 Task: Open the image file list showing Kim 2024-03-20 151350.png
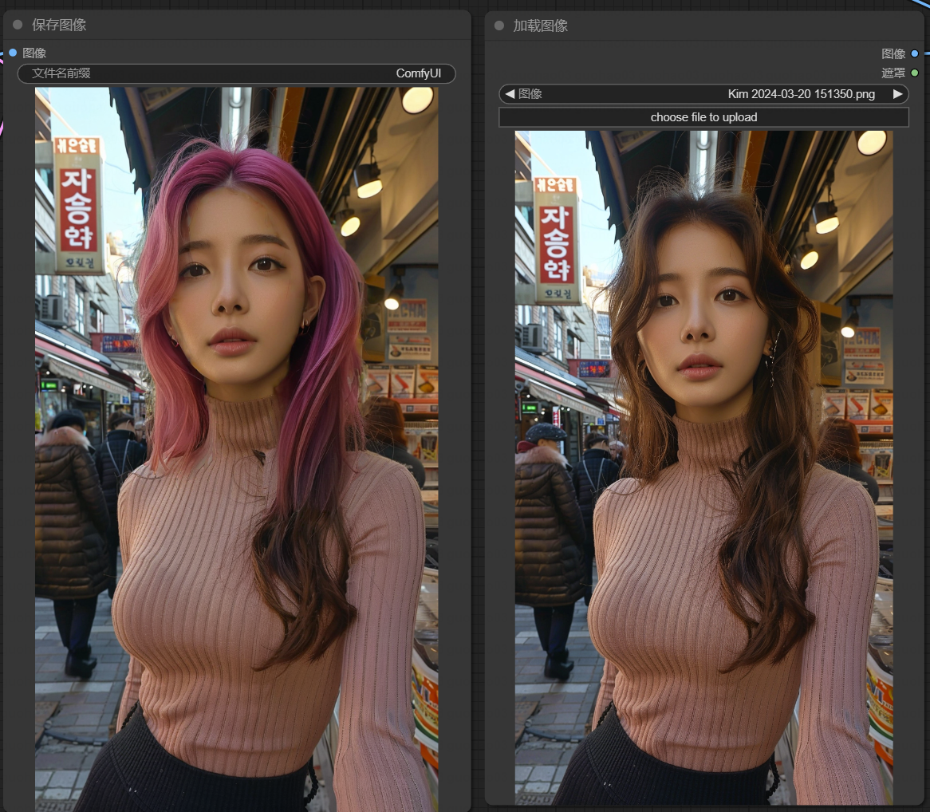tap(703, 94)
